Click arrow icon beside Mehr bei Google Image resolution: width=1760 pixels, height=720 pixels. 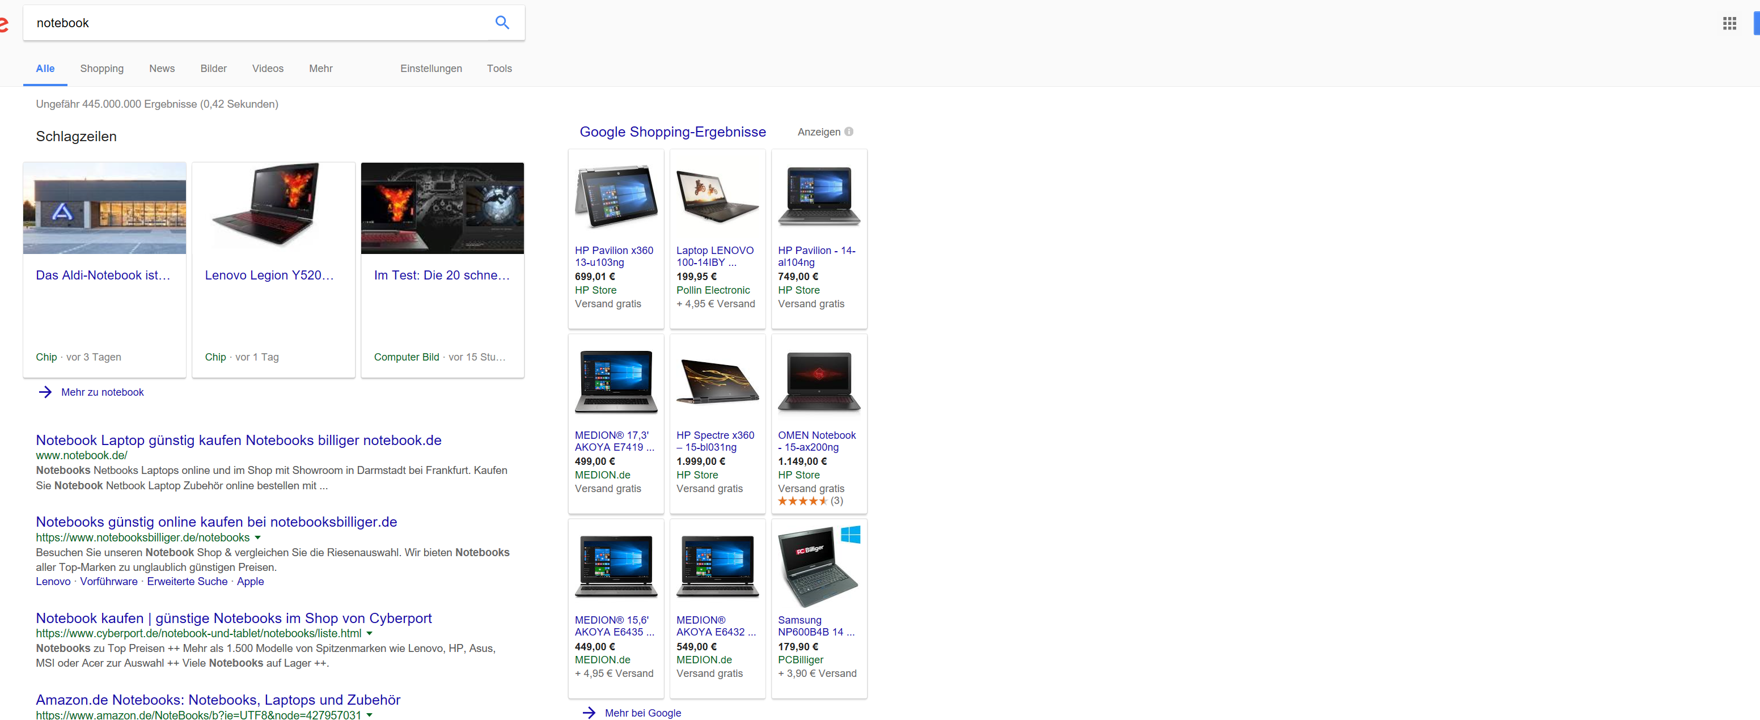tap(589, 713)
